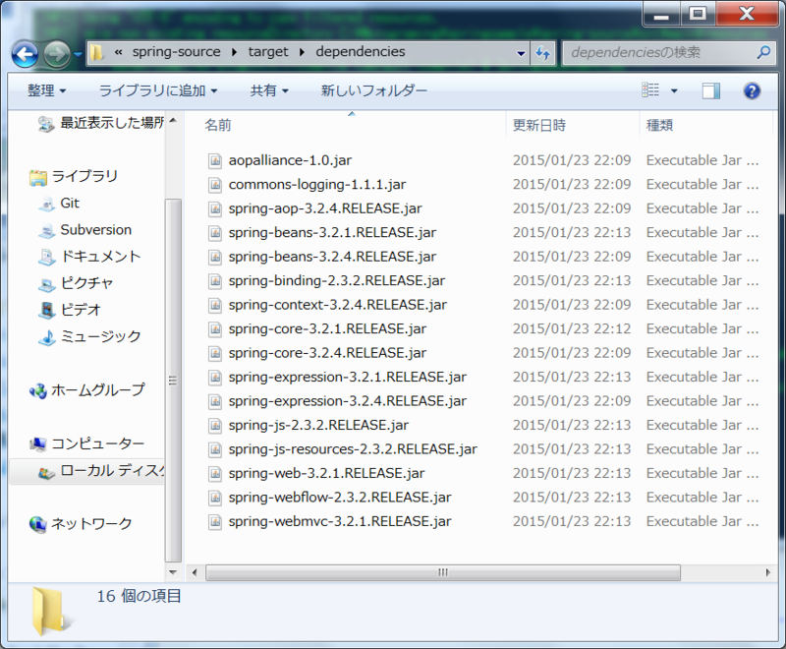This screenshot has width=786, height=649.
Task: Click the ホームグループ icon
Action: point(38,390)
